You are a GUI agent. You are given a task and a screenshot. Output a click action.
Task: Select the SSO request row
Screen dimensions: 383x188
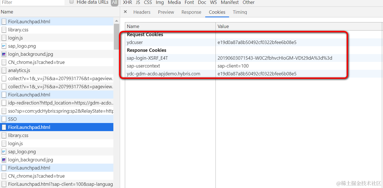tap(57, 119)
